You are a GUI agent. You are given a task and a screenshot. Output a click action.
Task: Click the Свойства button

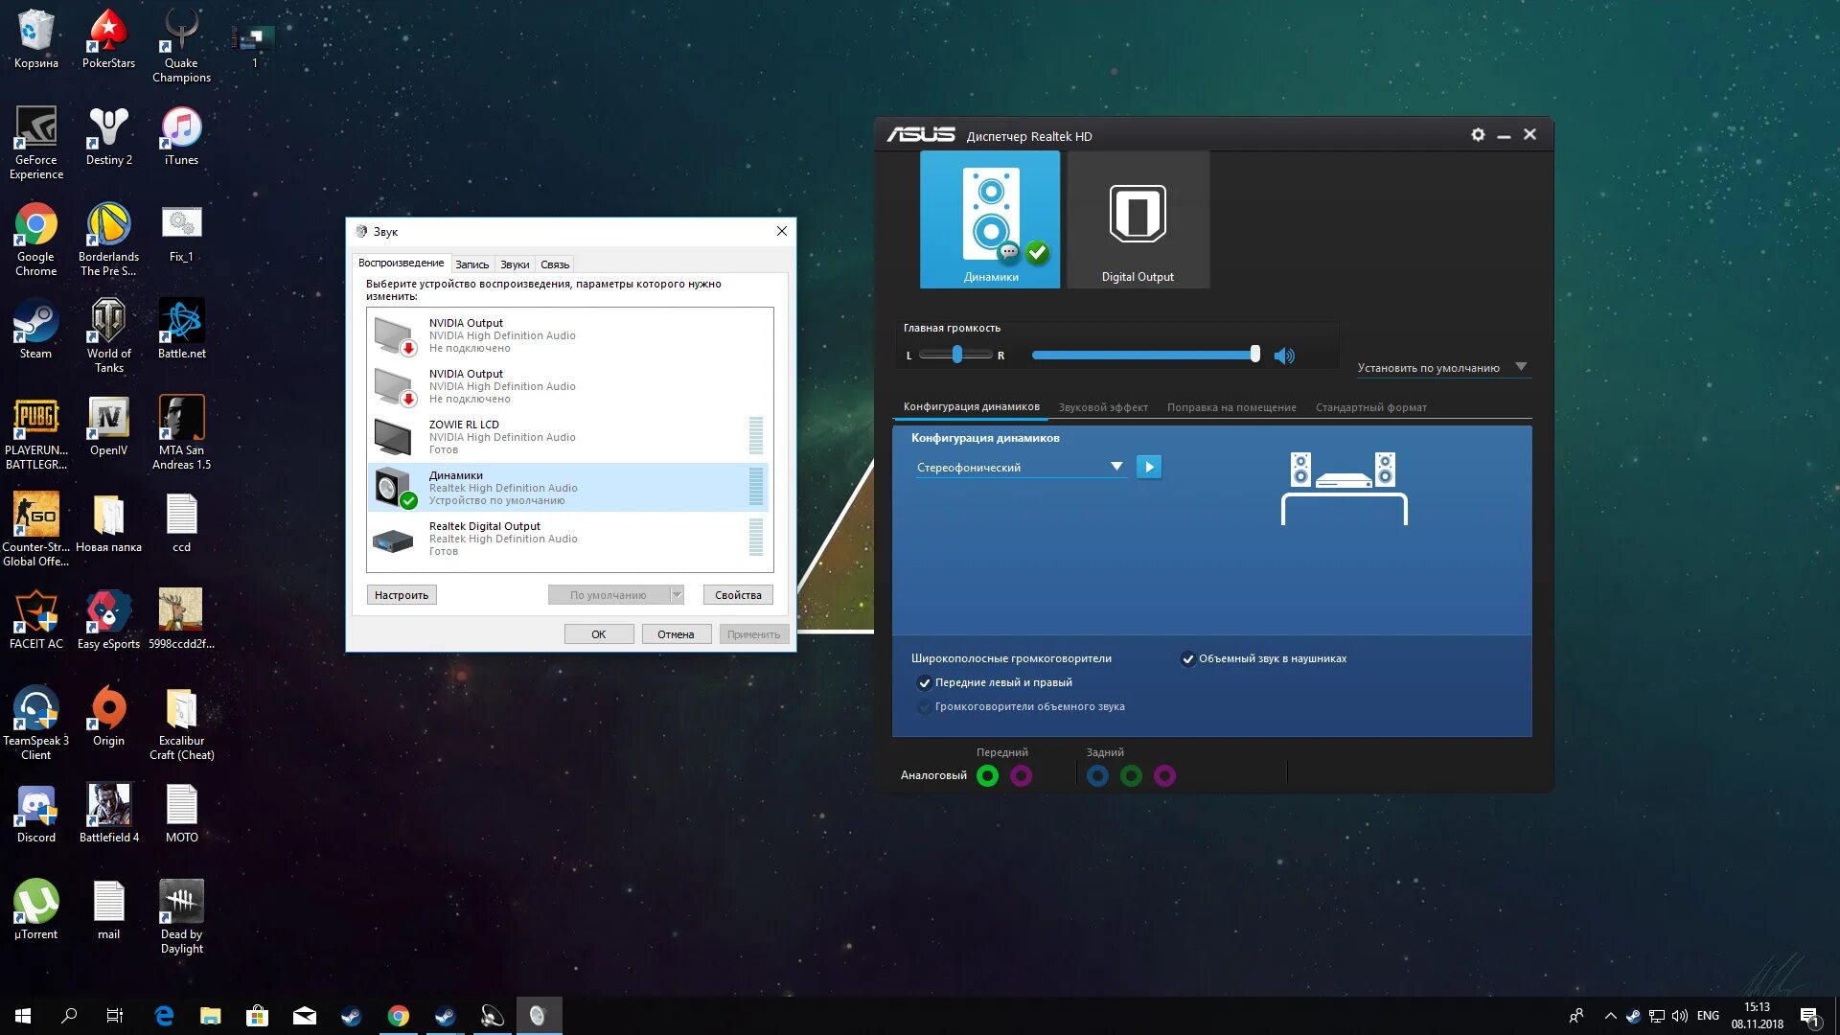pos(737,595)
